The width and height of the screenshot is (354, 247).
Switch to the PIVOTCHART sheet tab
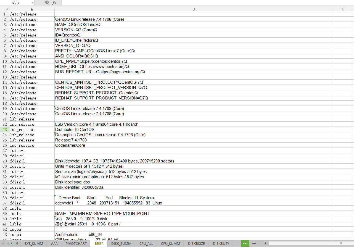(76, 243)
